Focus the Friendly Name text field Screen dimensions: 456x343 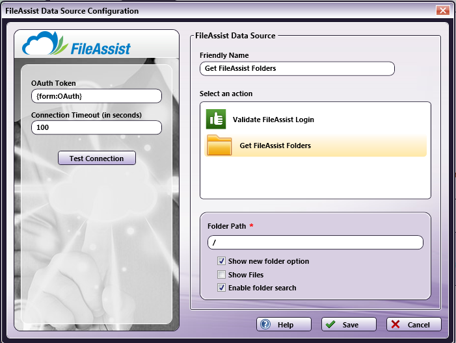click(x=297, y=69)
